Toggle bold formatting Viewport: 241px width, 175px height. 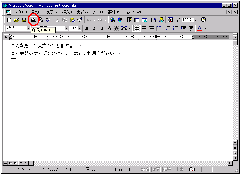coord(87,28)
